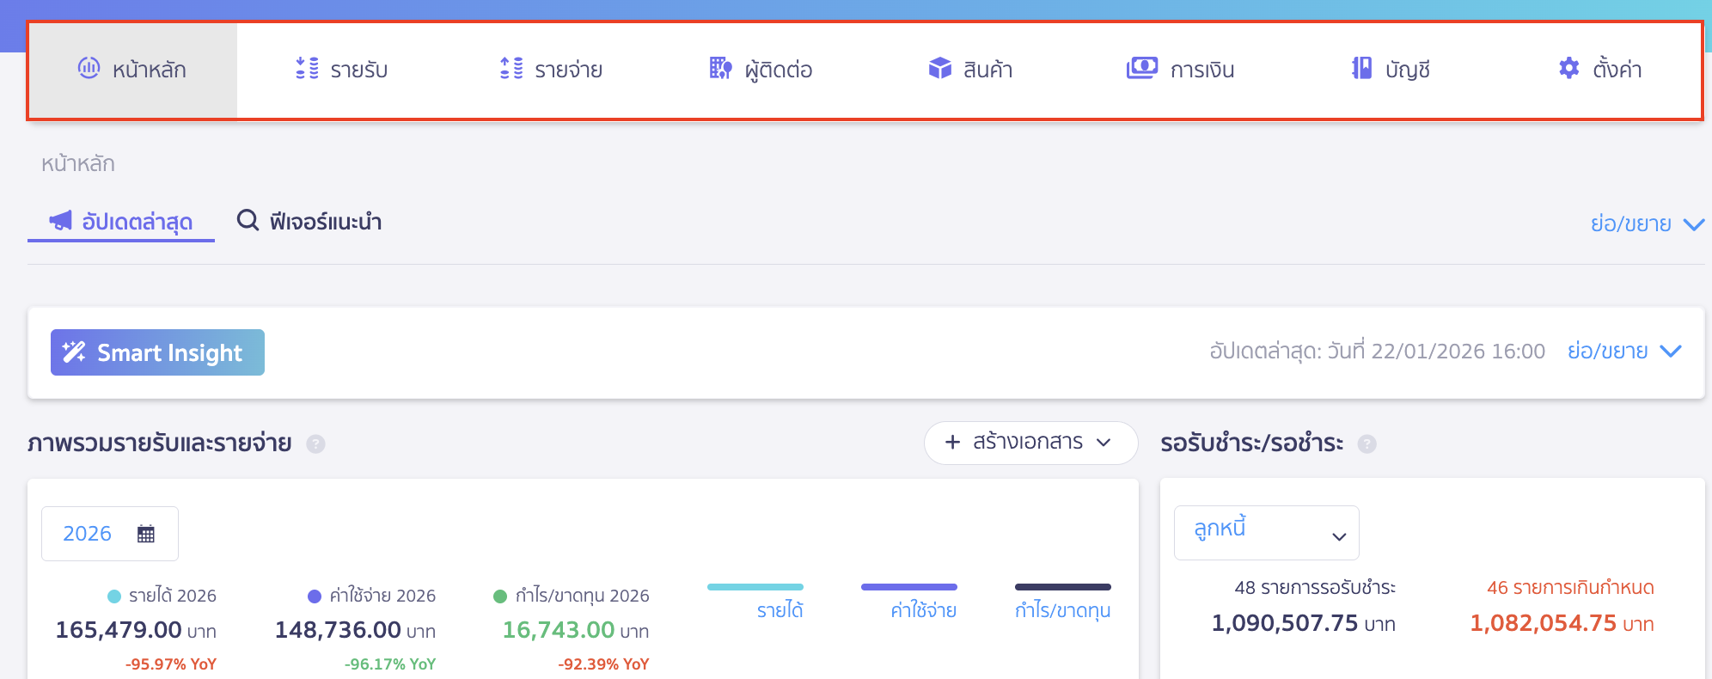
Task: Select the อัปเดตล่าสุด tab
Action: (122, 222)
